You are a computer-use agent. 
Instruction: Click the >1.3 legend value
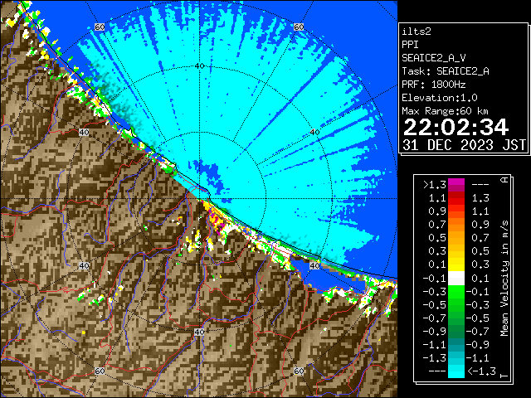(x=435, y=185)
